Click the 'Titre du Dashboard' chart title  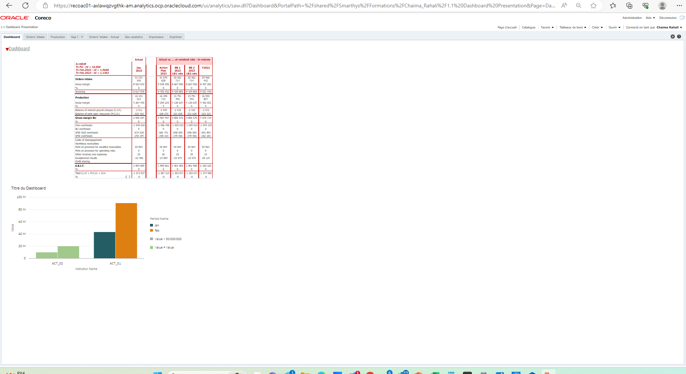tap(28, 188)
